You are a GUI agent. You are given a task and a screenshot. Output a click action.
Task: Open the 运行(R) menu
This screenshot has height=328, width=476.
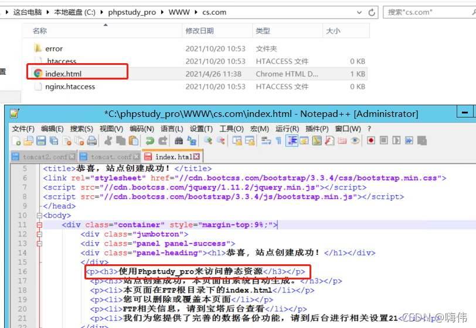tap(287, 129)
